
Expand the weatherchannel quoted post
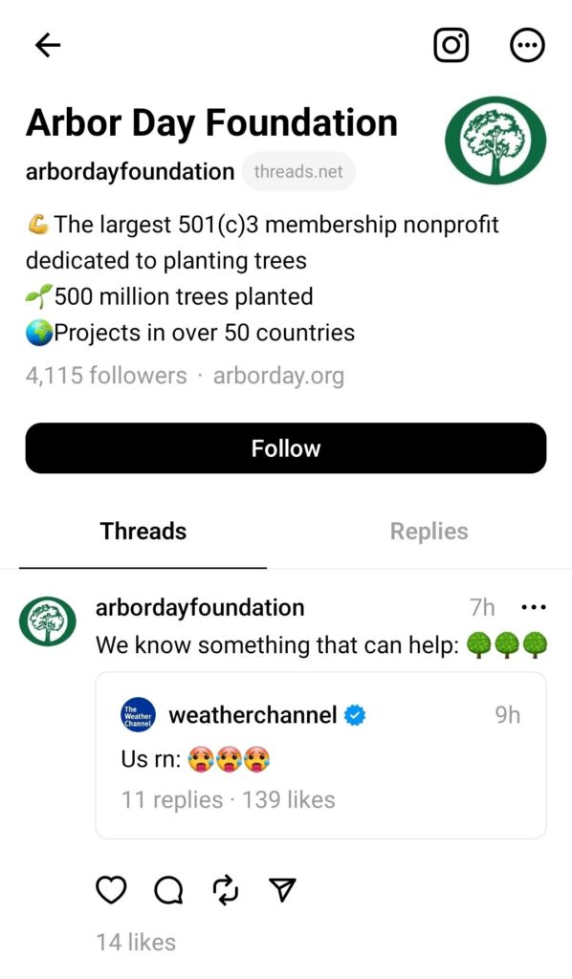pos(319,754)
